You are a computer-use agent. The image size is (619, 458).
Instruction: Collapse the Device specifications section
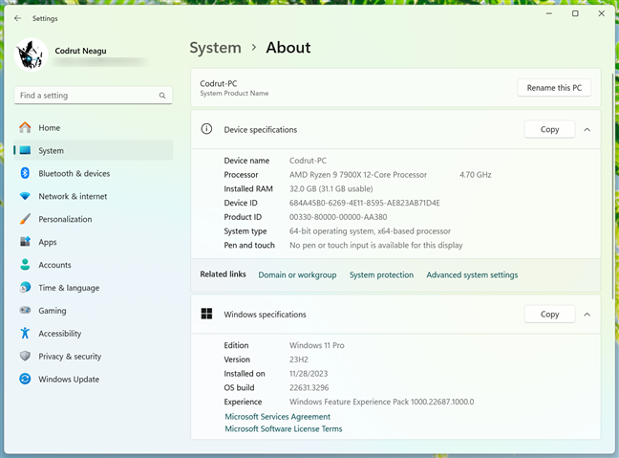(587, 130)
